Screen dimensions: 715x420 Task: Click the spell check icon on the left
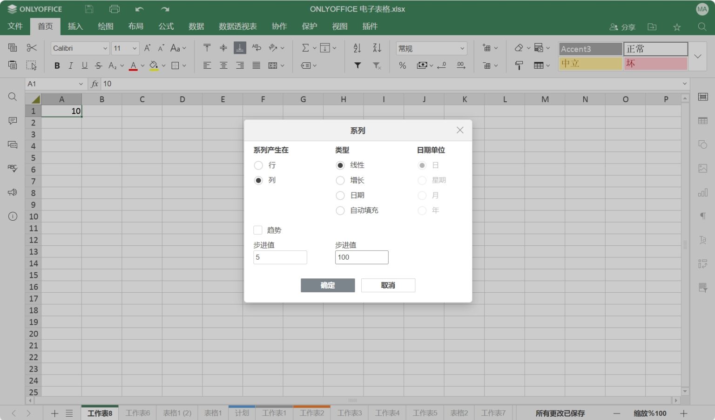click(x=12, y=168)
